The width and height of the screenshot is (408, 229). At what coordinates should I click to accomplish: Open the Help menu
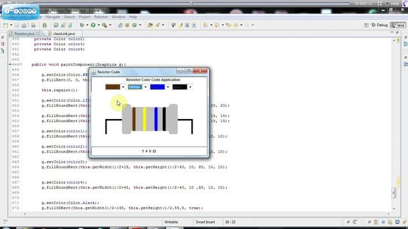coord(133,17)
